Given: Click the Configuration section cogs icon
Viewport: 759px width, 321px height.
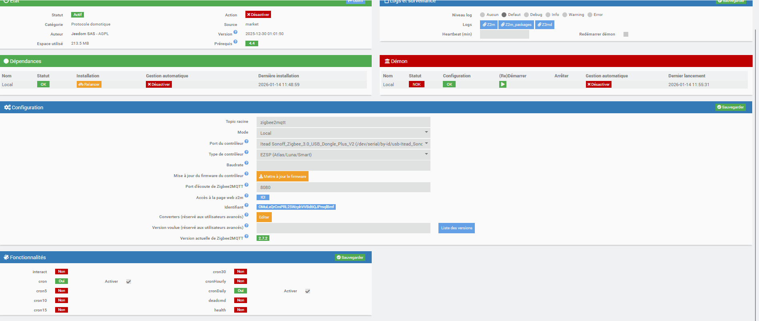Looking at the screenshot, I should 7,107.
